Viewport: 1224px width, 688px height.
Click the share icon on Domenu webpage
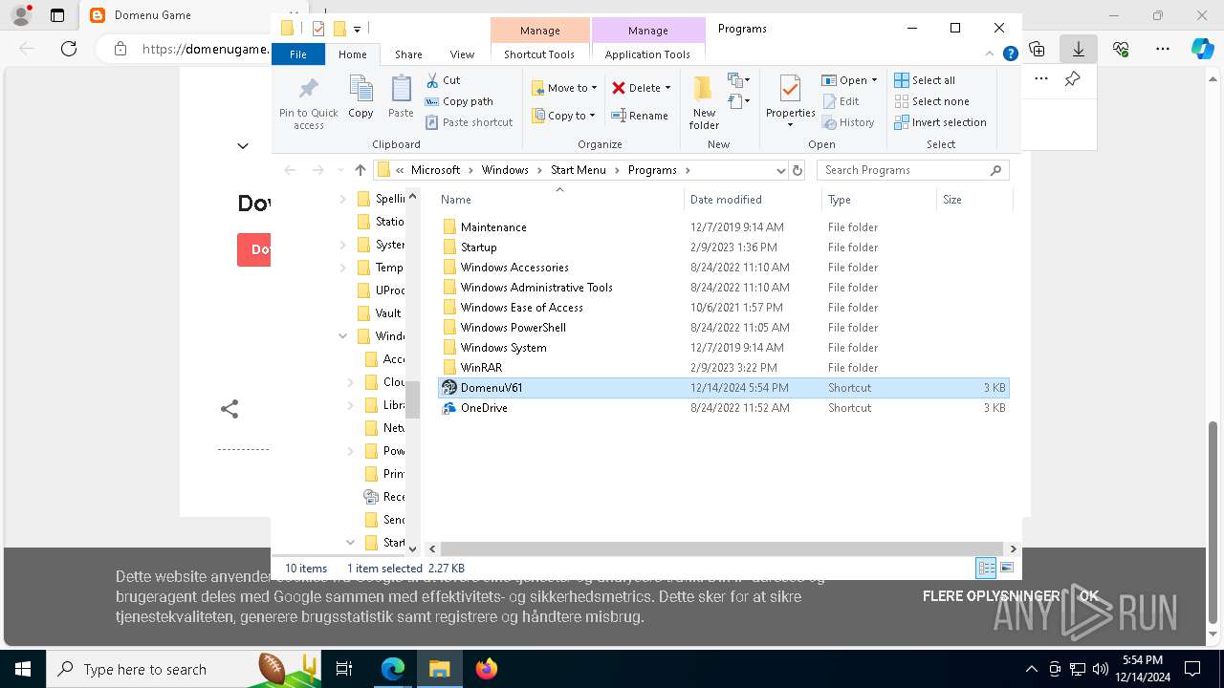click(229, 409)
